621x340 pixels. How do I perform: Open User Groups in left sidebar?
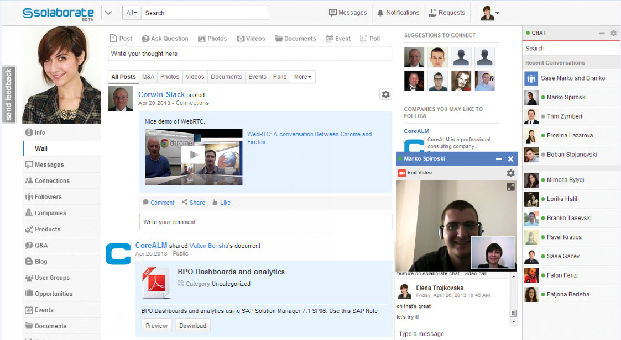pyautogui.click(x=62, y=278)
